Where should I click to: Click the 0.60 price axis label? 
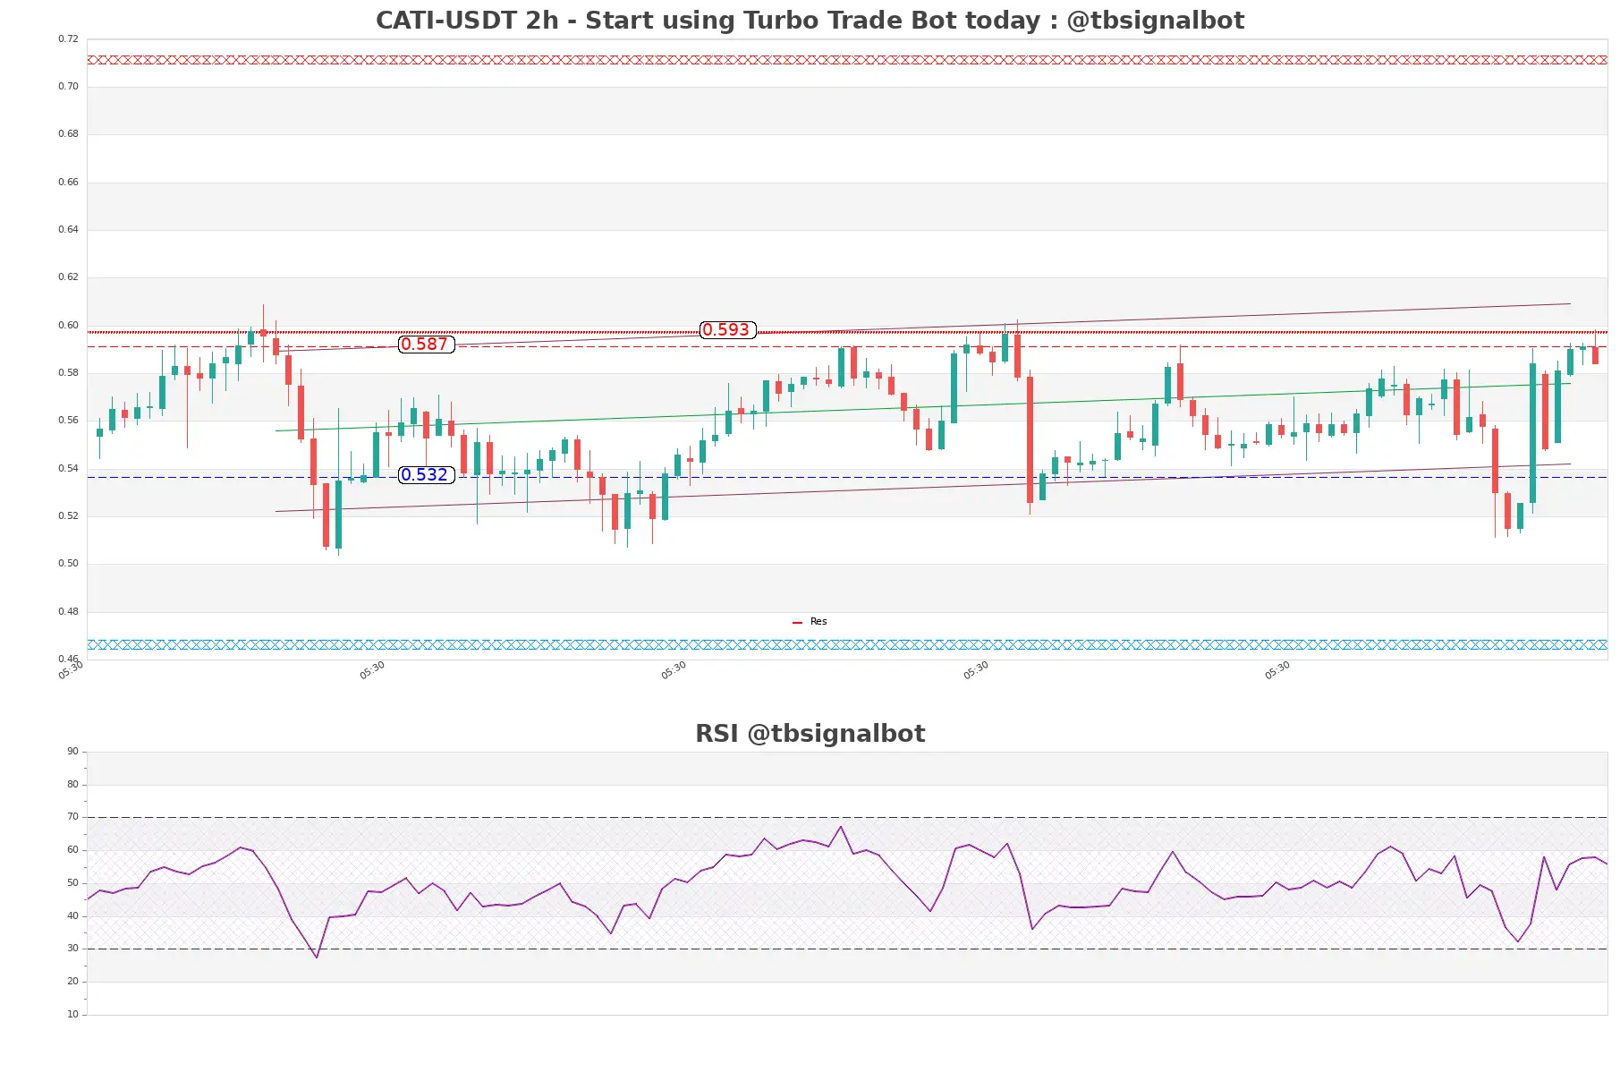pyautogui.click(x=68, y=326)
